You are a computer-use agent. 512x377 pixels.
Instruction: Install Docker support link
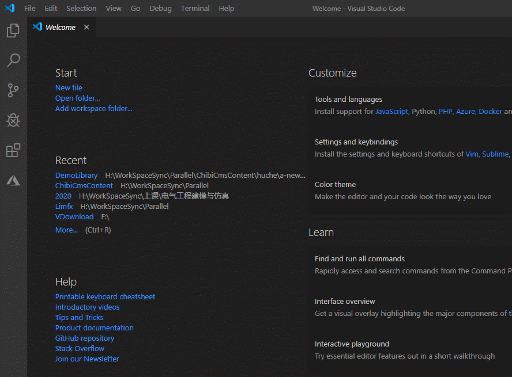pos(490,112)
